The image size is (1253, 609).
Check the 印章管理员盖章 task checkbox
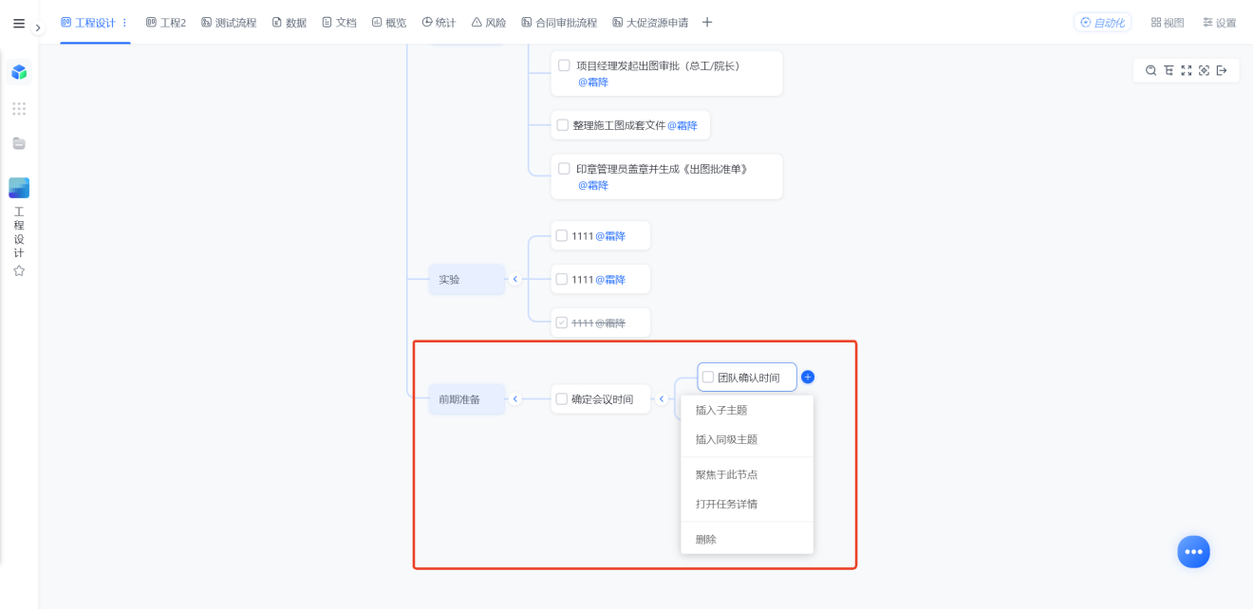[x=564, y=169]
